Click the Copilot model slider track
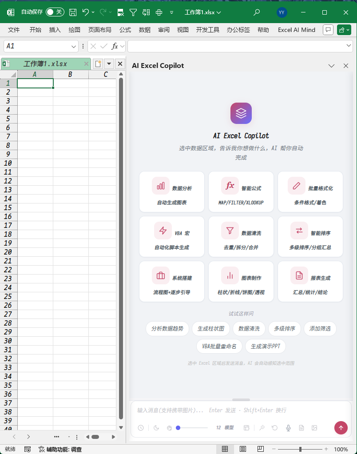357x454 pixels. click(x=192, y=428)
